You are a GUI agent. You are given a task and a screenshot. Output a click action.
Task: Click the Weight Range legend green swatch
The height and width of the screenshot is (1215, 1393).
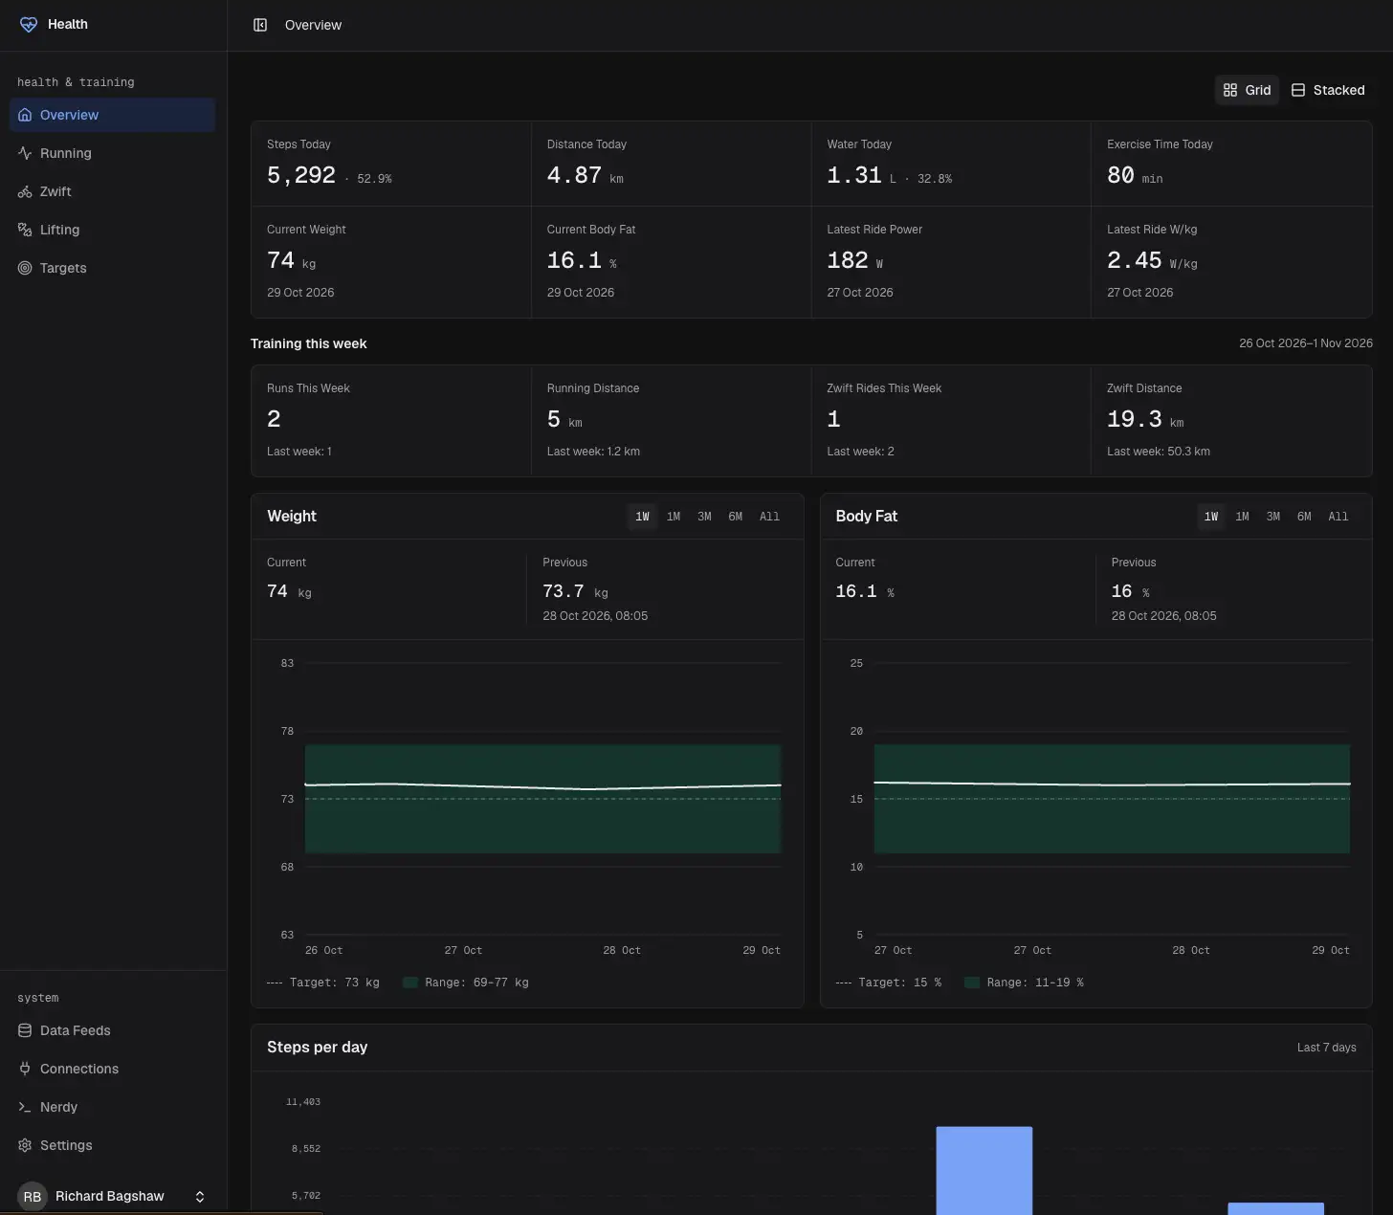pyautogui.click(x=410, y=983)
